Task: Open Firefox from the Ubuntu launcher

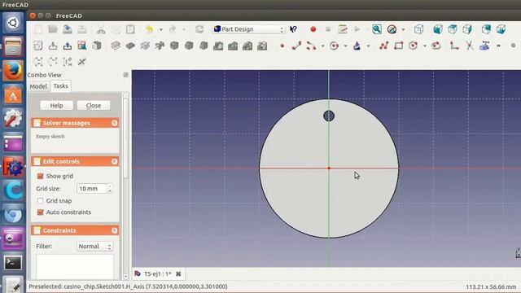Action: [13, 71]
